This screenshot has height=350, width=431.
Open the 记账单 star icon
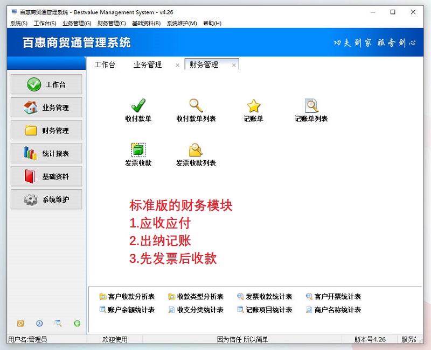(x=253, y=106)
